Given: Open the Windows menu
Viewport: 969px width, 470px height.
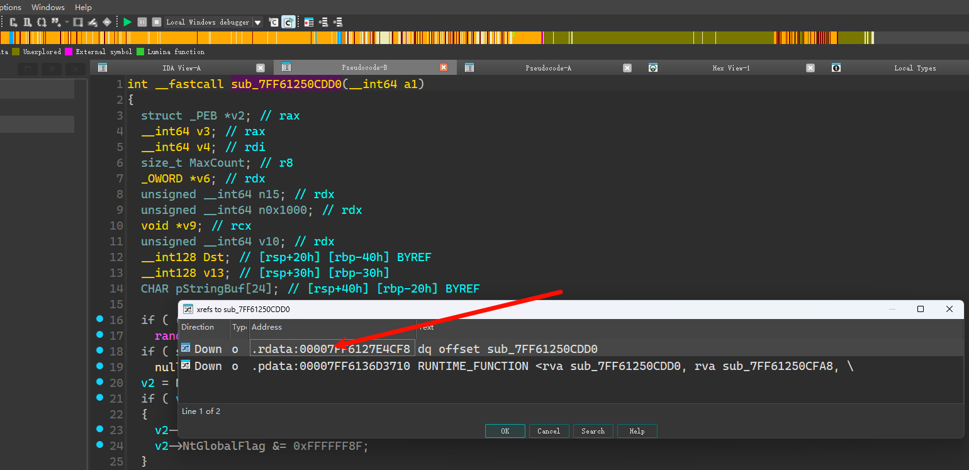Looking at the screenshot, I should tap(48, 7).
